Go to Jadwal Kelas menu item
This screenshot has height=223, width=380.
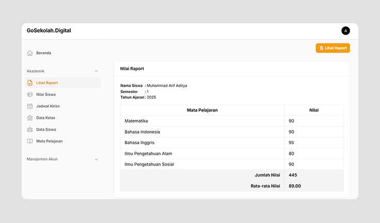48,106
